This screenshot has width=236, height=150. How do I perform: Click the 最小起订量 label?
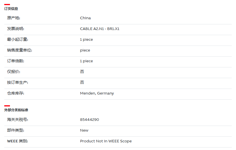[17, 40]
